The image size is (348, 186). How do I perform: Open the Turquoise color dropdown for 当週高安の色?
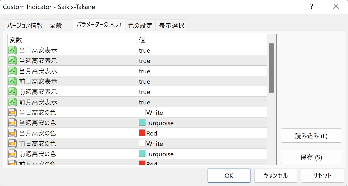coord(160,123)
